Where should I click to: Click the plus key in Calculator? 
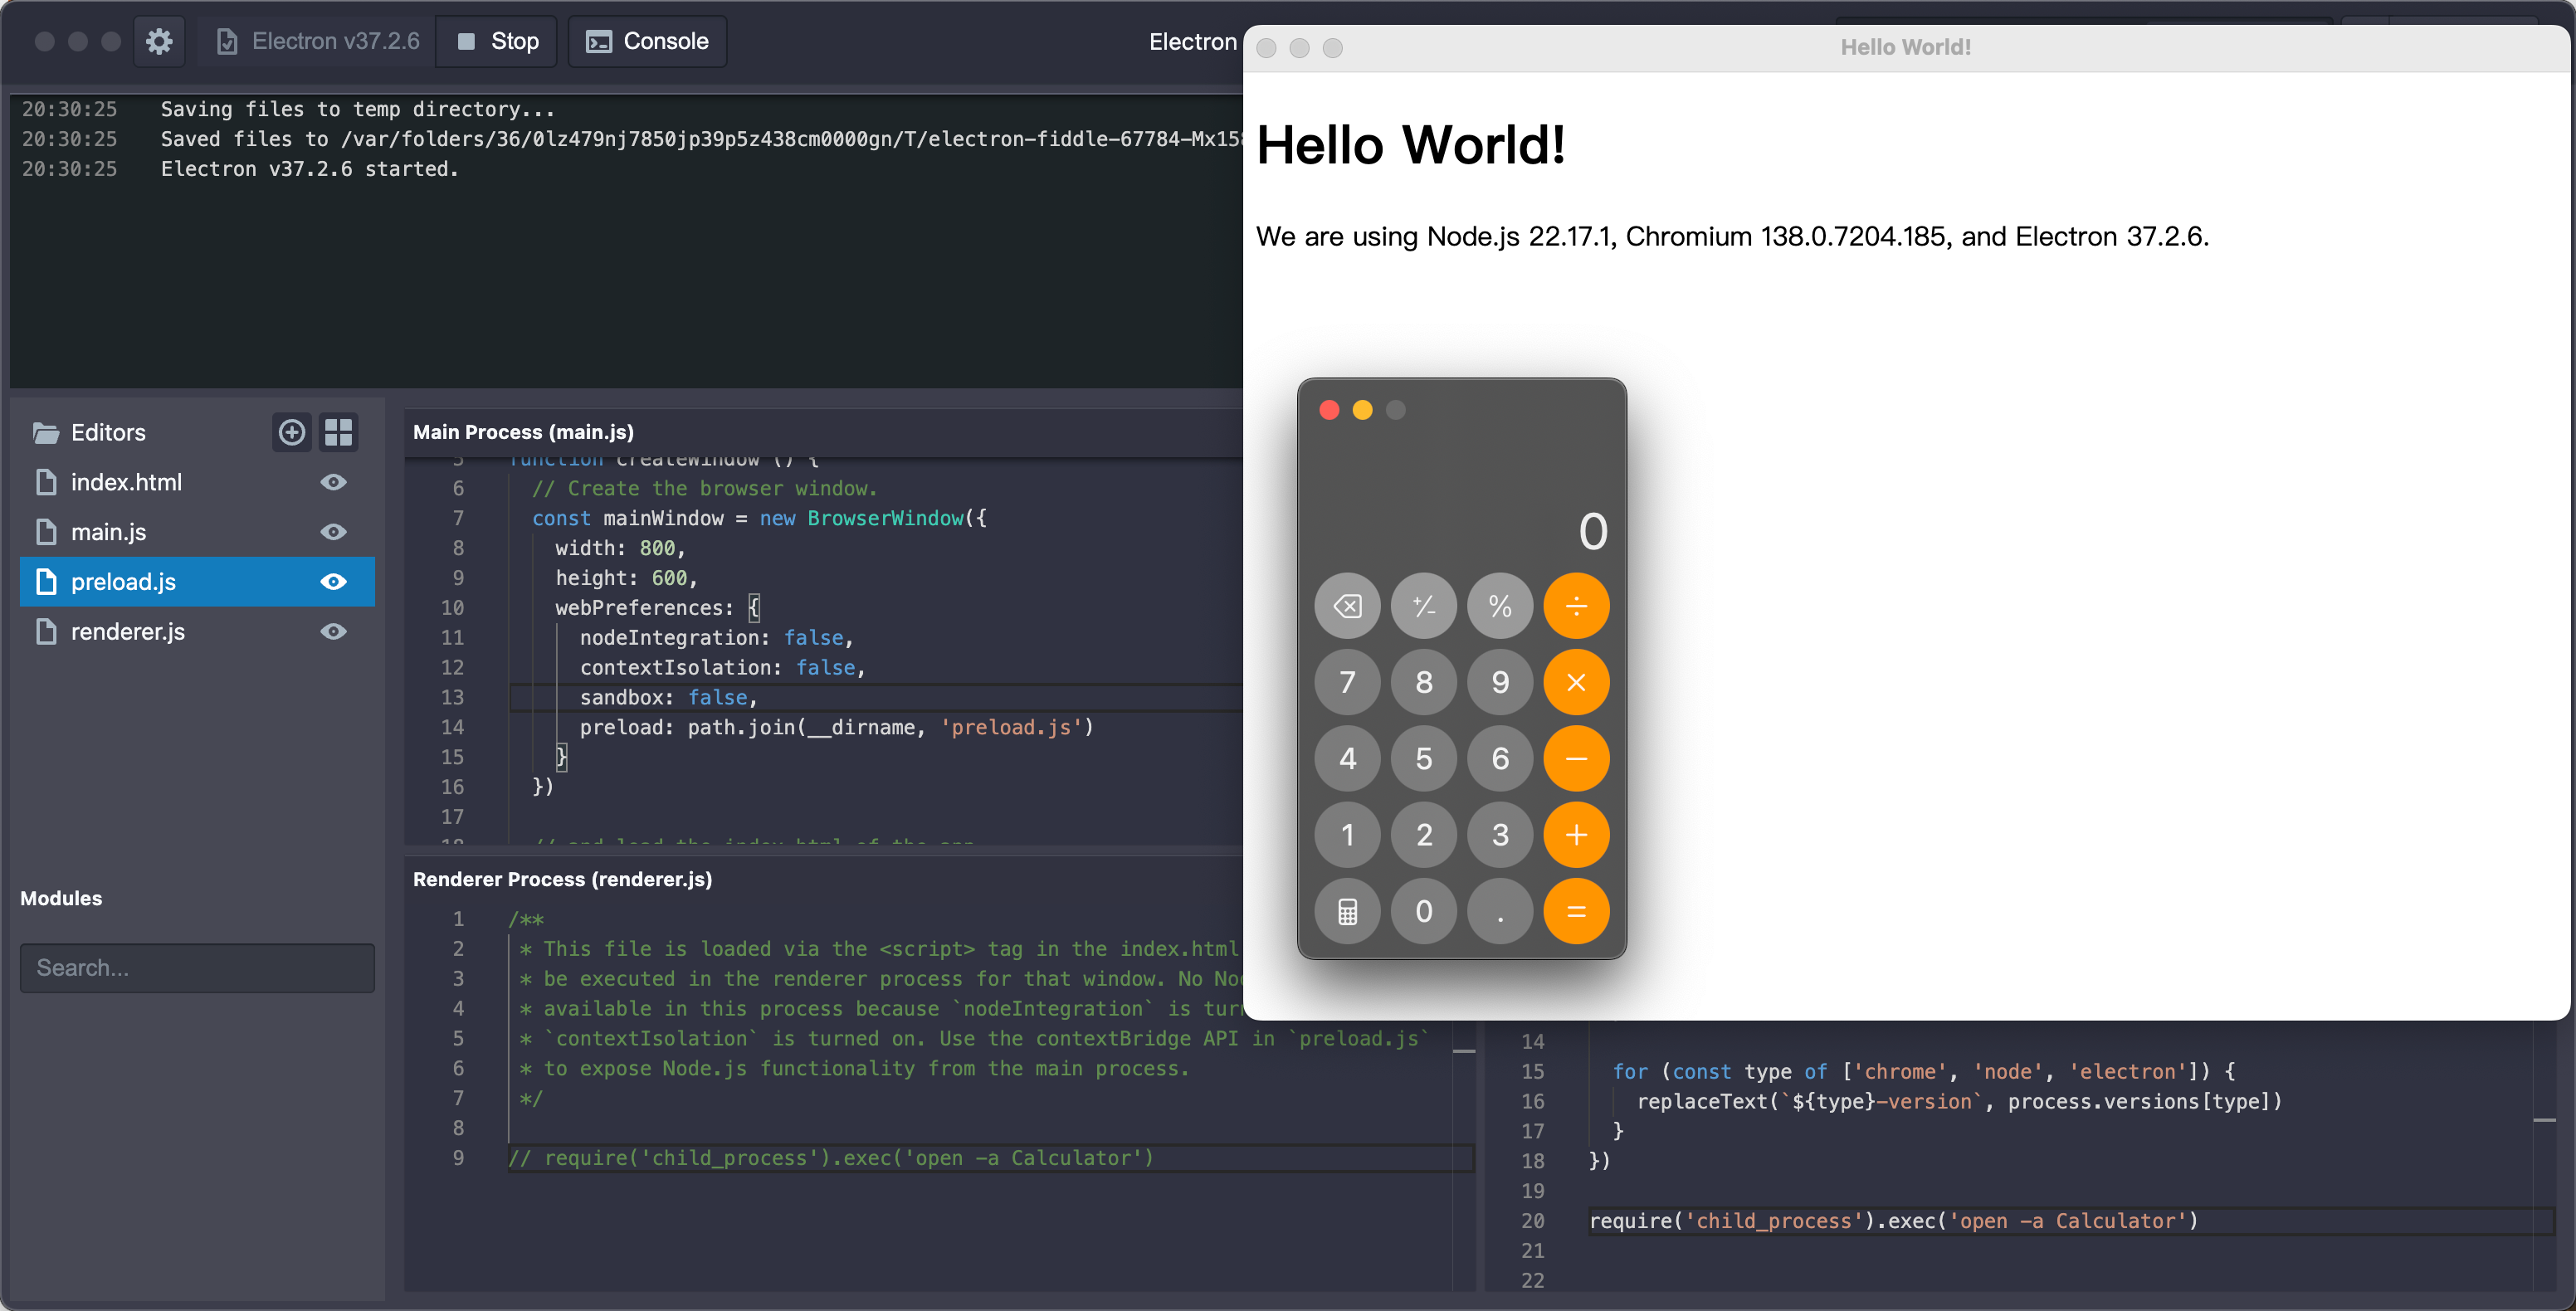[x=1576, y=835]
